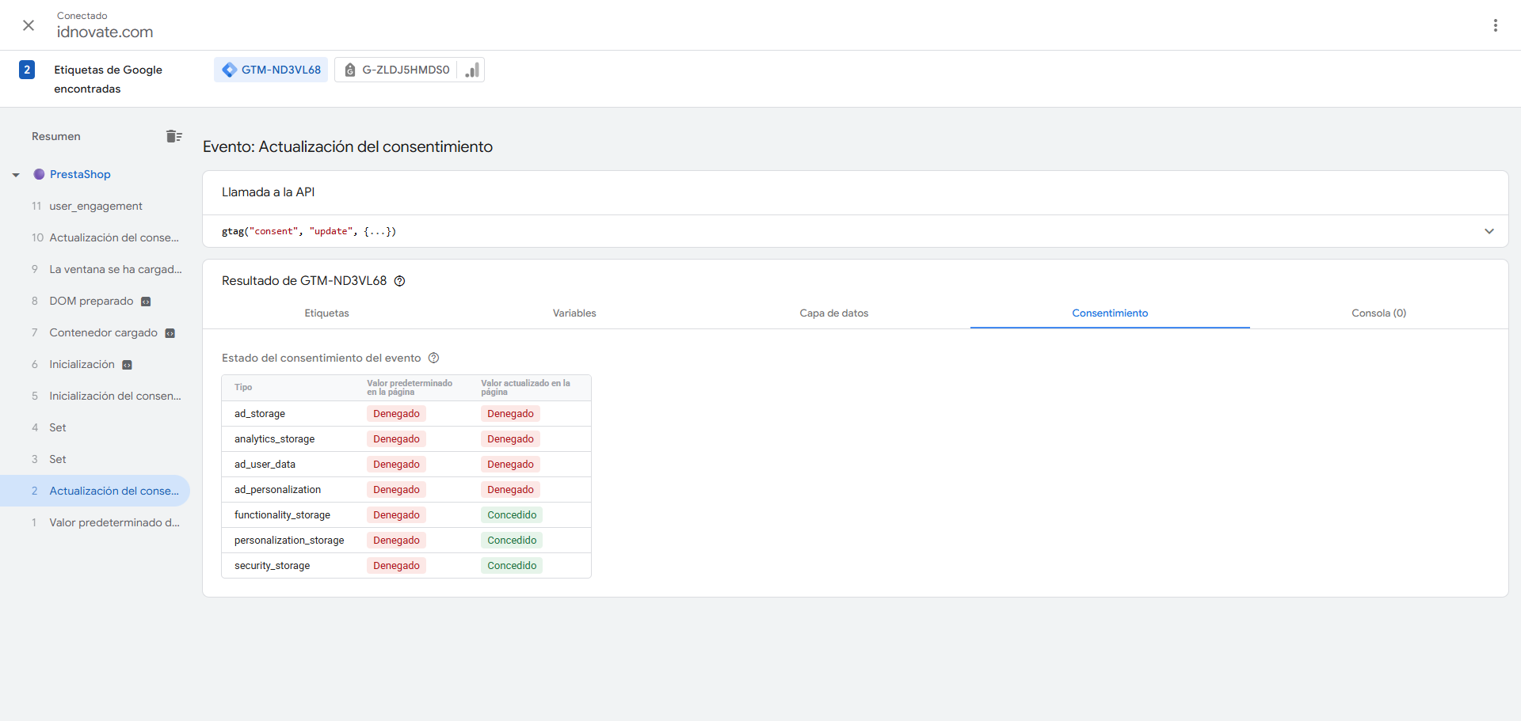Click the updated Denegado value for ad_storage
The image size is (1521, 721).
[x=510, y=414]
